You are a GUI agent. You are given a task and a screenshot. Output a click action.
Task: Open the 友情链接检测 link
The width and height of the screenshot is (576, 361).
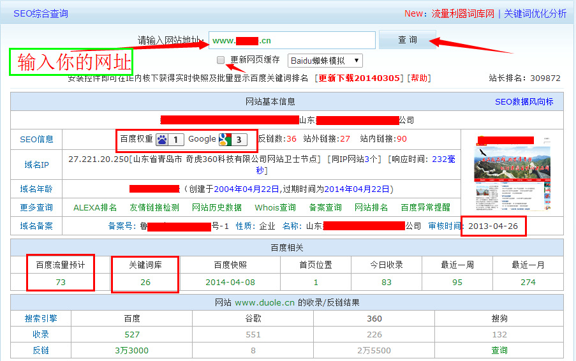(x=154, y=207)
